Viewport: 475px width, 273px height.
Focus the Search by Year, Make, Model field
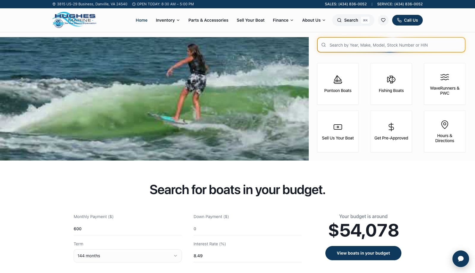pyautogui.click(x=391, y=45)
